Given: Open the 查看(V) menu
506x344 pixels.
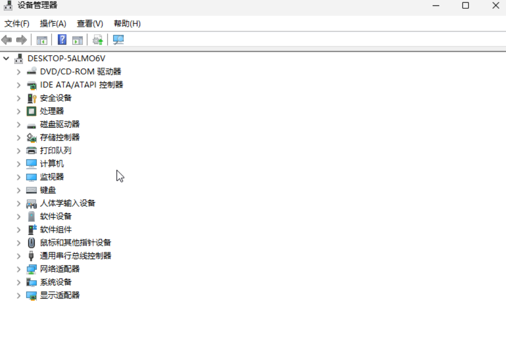Looking at the screenshot, I should point(90,23).
